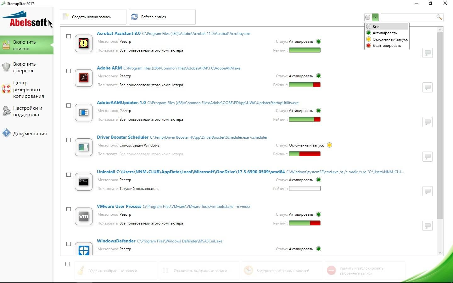Check the Uninstall OneDrive entry checkbox
Viewport: 453px width, 283px height.
69,175
